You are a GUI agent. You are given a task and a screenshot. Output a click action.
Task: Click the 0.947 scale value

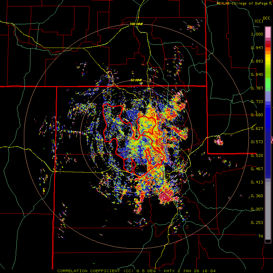[257, 48]
